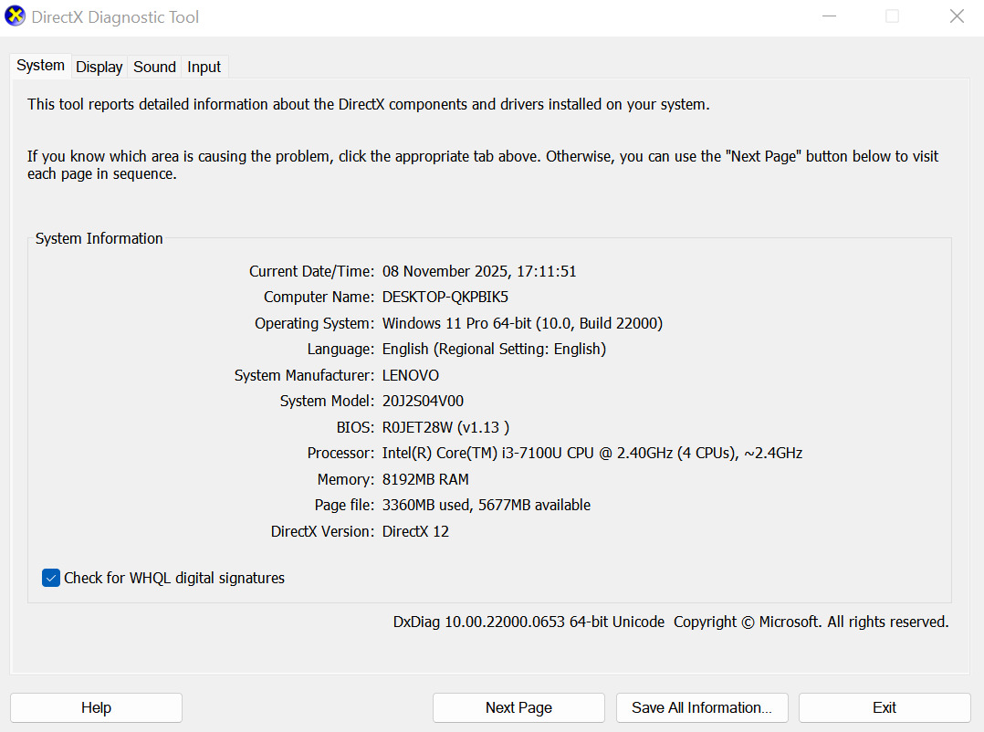The image size is (984, 732).
Task: Open the Sound tab
Action: pos(154,67)
